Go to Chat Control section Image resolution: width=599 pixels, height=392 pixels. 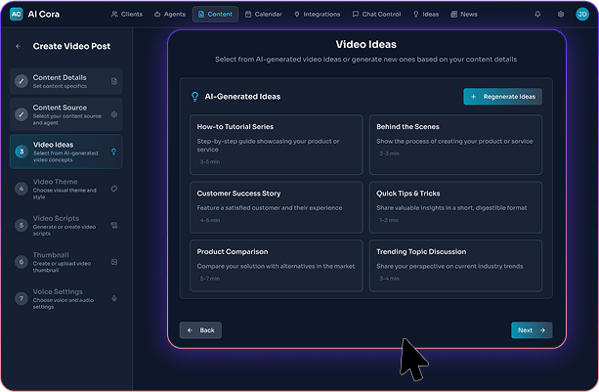click(x=375, y=15)
